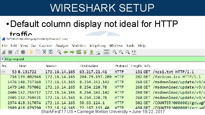Screen dimensions: 205x115
Task: Sort by the No. column header
Action: point(9,66)
